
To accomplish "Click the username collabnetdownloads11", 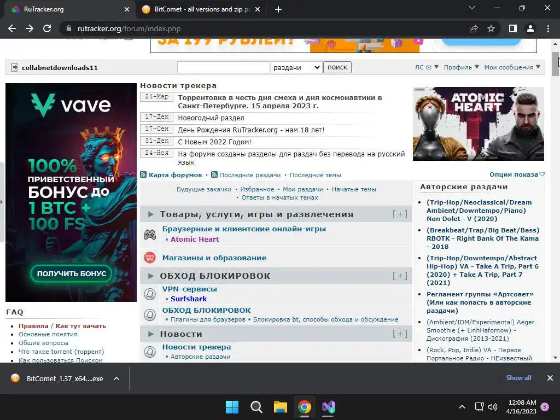I will (60, 67).
